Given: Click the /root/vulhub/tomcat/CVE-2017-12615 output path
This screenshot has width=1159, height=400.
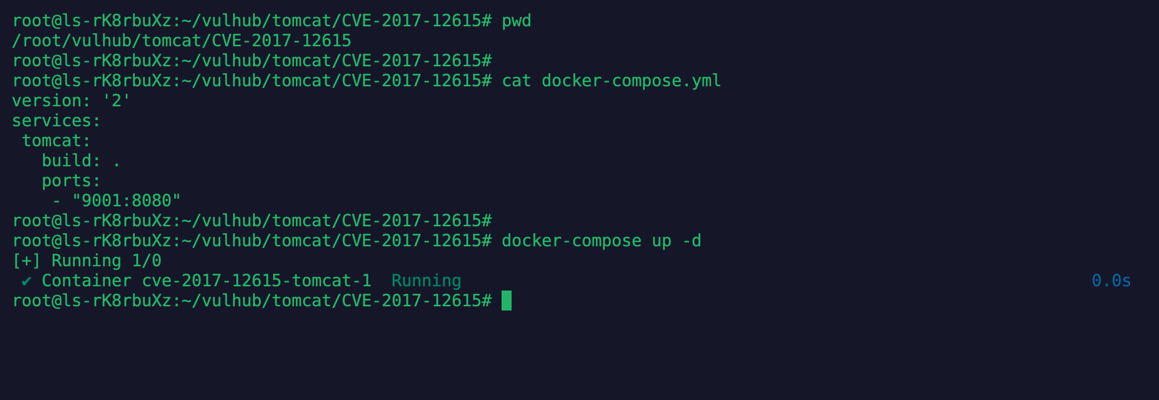Looking at the screenshot, I should (x=182, y=41).
